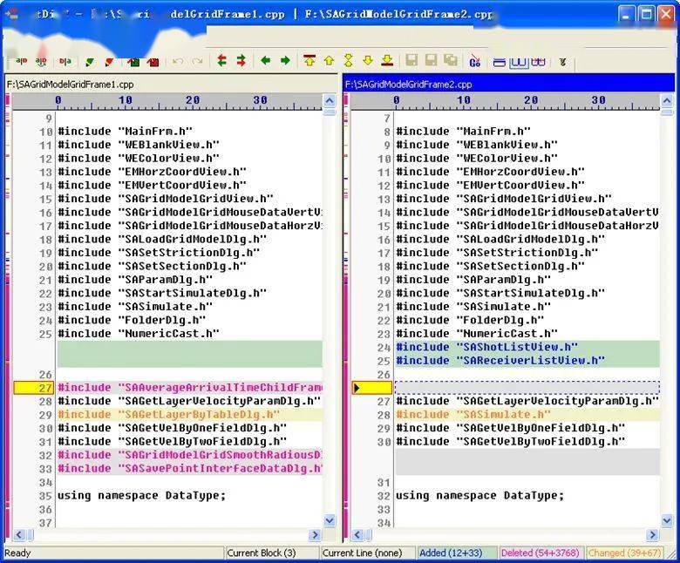Screen dimensions: 680x563
Task: Click the dashed empty placeholder line in right pane
Action: coord(527,388)
